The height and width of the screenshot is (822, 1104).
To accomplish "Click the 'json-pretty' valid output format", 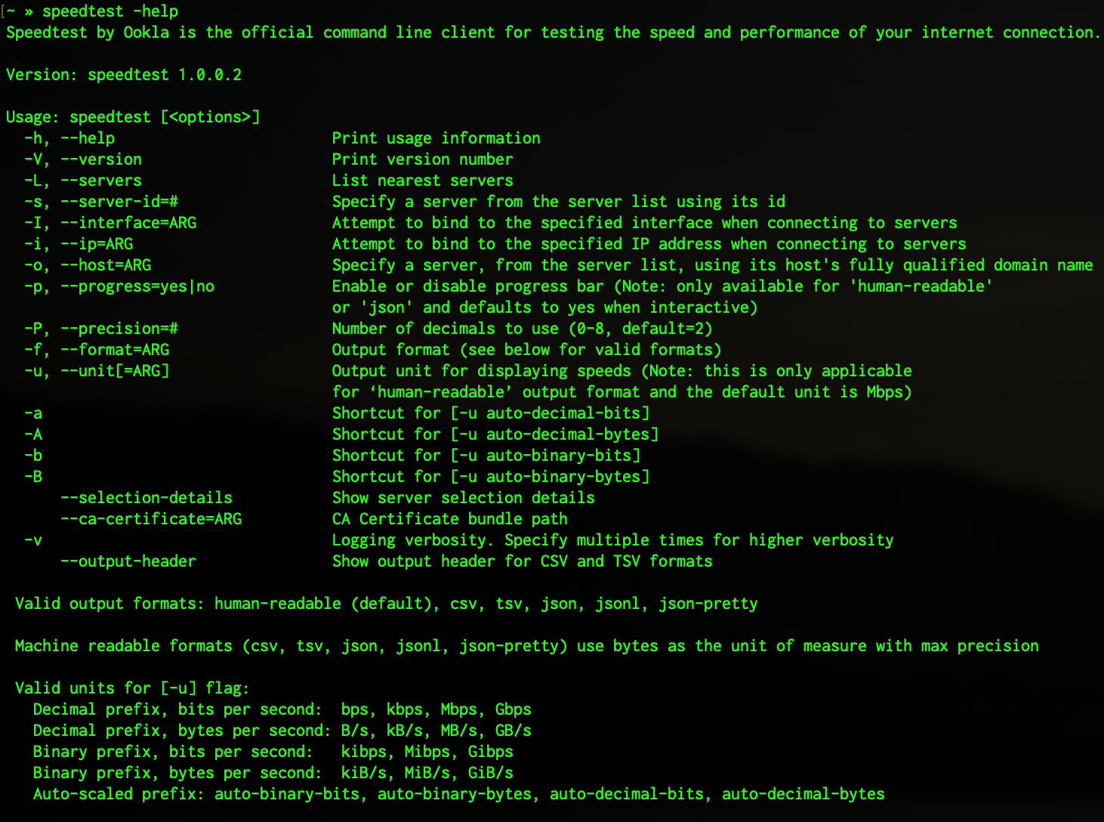I will click(x=708, y=604).
